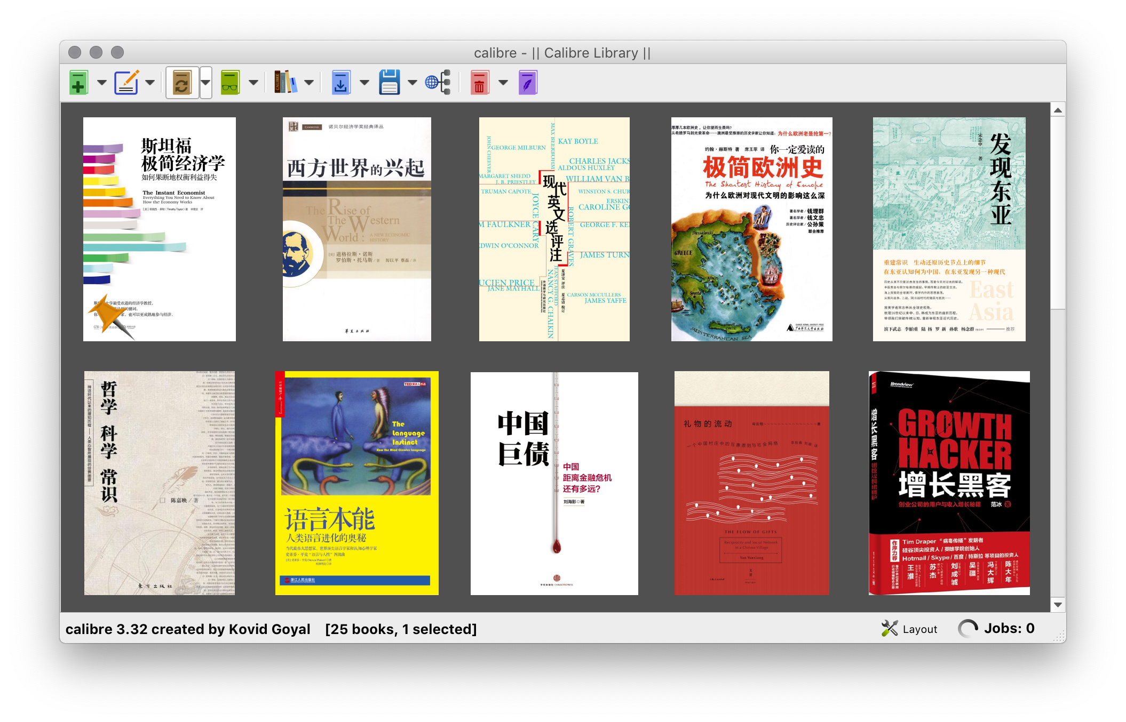Convert the selected book
1126x722 pixels.
point(182,82)
